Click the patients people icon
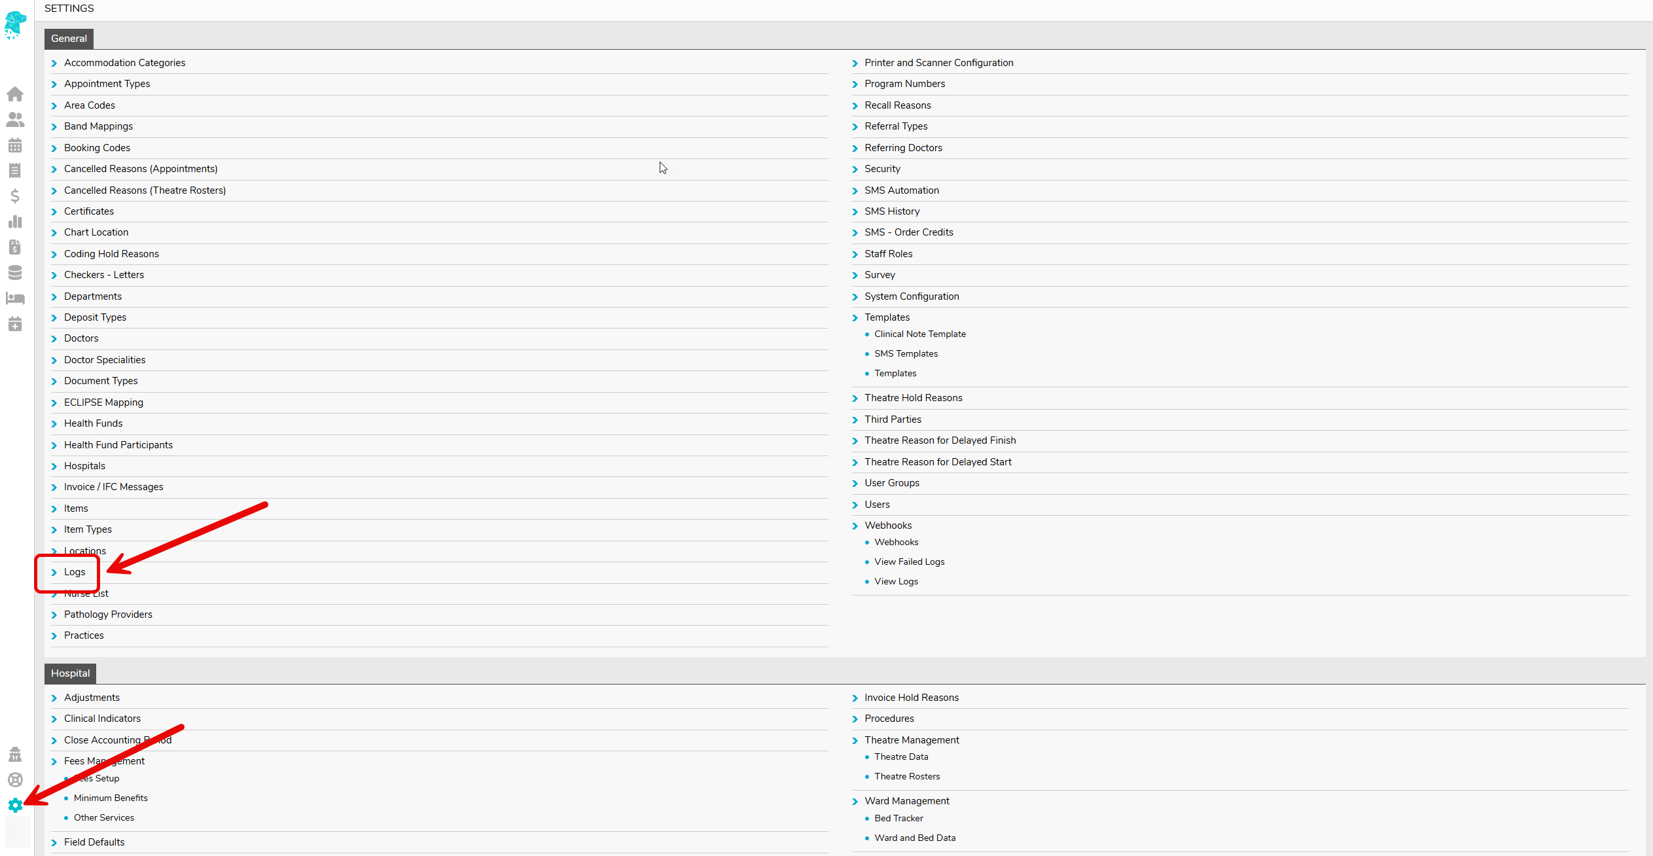This screenshot has width=1653, height=856. [15, 120]
